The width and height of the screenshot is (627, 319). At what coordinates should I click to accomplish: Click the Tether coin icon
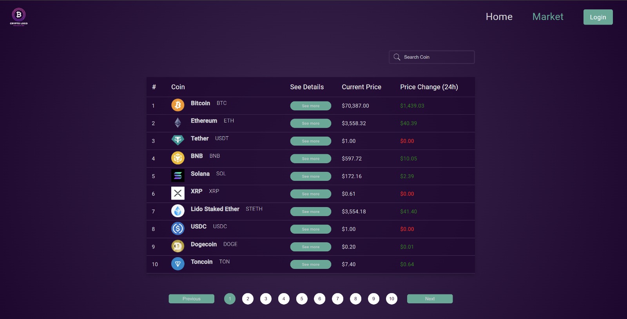(178, 140)
